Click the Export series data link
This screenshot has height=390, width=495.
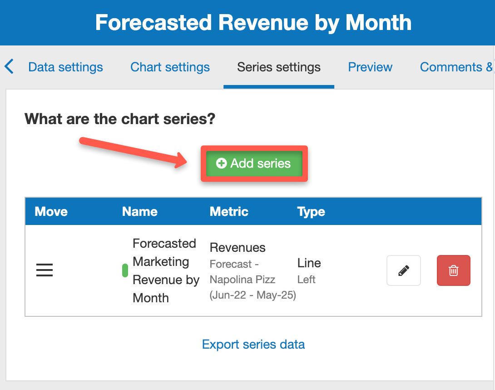253,345
